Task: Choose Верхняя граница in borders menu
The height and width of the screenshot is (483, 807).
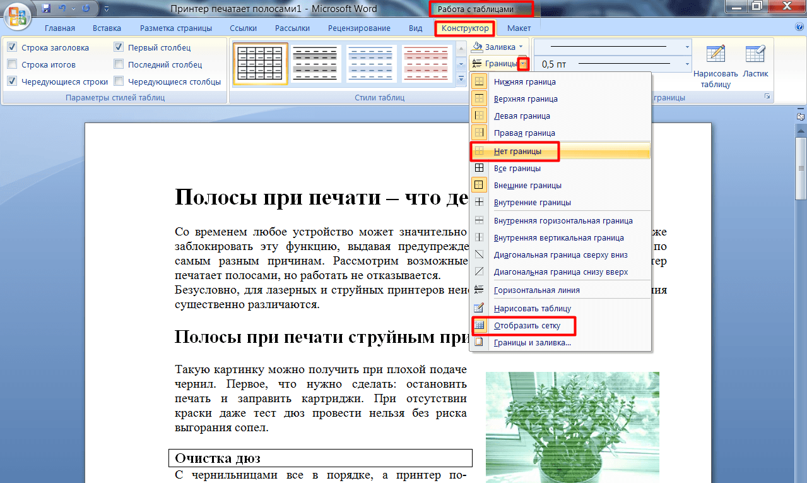Action: point(561,98)
